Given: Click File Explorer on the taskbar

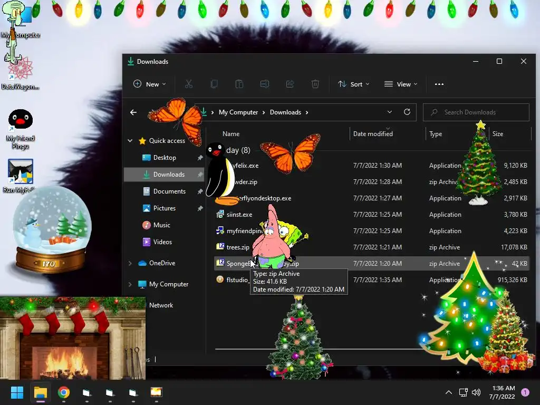Looking at the screenshot, I should click(40, 392).
